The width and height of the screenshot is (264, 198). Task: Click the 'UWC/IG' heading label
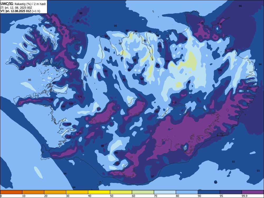(7, 4)
